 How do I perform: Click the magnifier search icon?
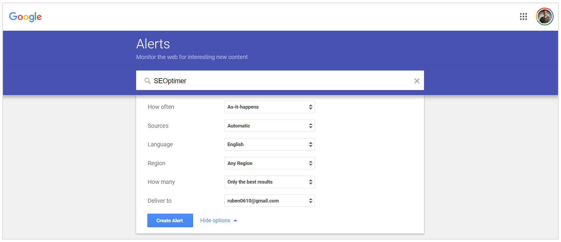coord(147,81)
